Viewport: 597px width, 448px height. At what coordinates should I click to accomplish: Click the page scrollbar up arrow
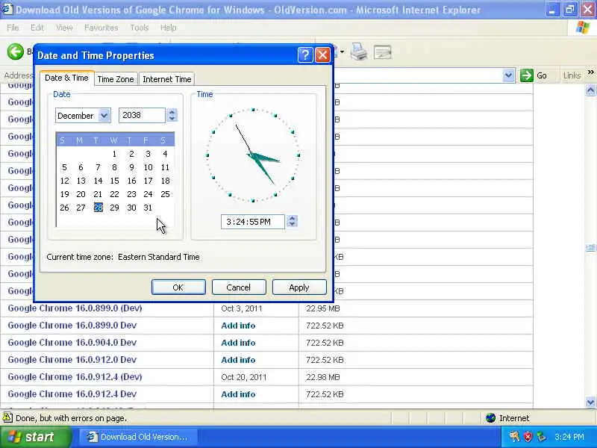coord(590,90)
